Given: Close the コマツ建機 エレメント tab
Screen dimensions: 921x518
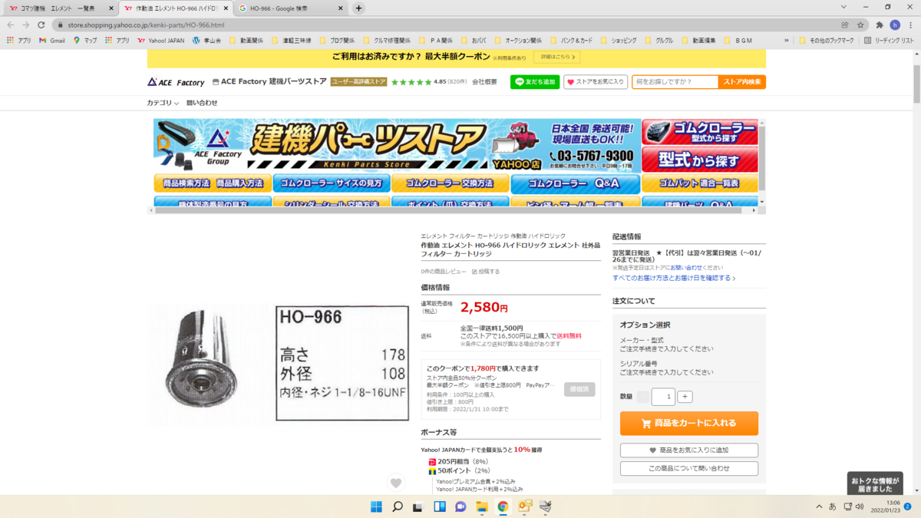Looking at the screenshot, I should click(x=111, y=8).
